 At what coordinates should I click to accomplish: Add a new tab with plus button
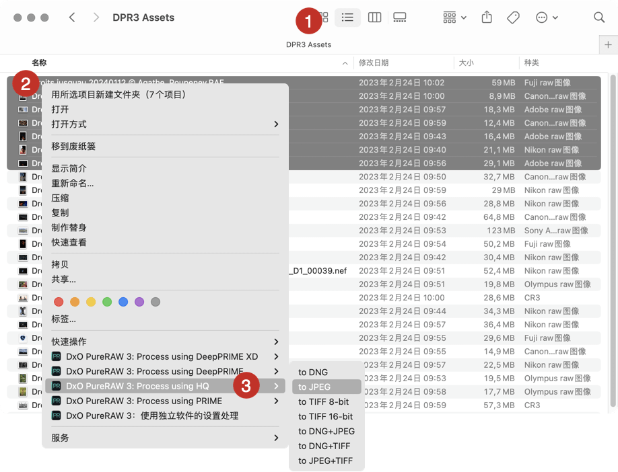click(608, 45)
